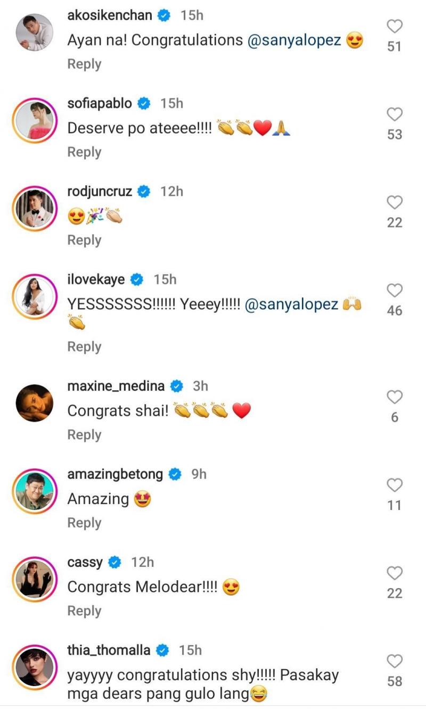Reply to maxine_medina's comment
This screenshot has height=709, width=426.
click(84, 435)
